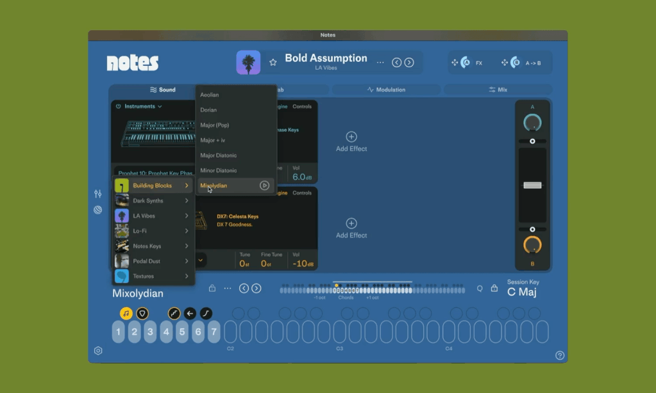
Task: Open help with the question mark icon
Action: (560, 355)
